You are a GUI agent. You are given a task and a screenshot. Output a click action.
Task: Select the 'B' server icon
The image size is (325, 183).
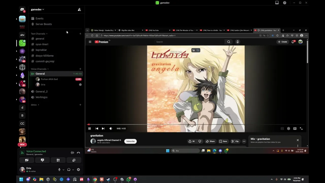pyautogui.click(x=22, y=115)
